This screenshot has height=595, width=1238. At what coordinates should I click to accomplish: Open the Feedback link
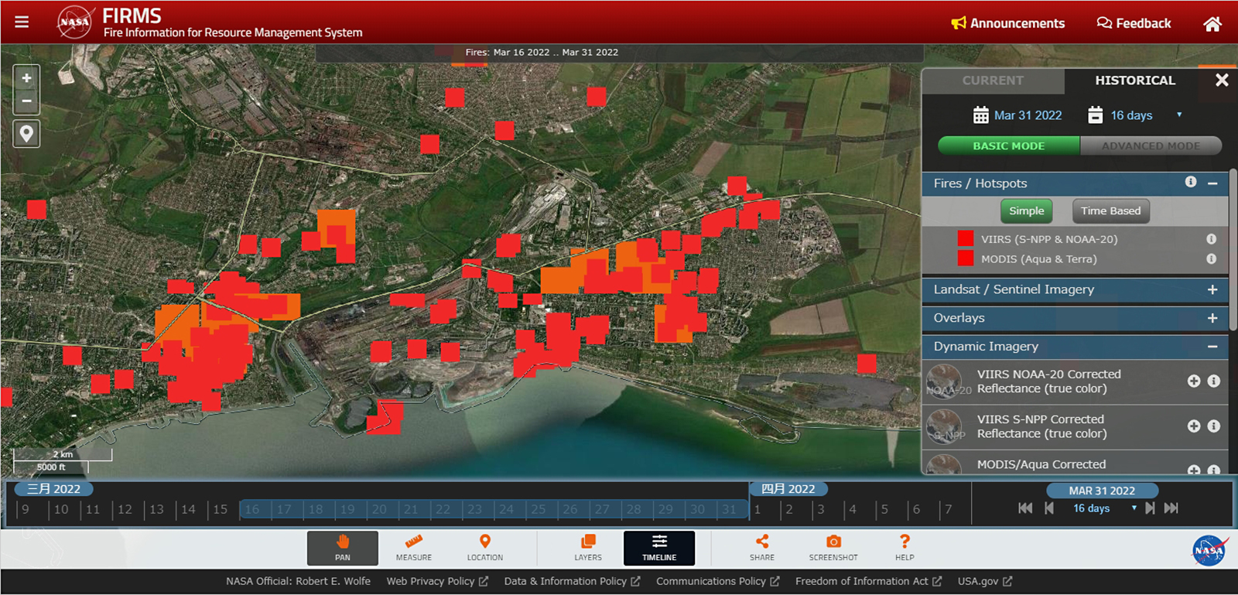[1134, 23]
